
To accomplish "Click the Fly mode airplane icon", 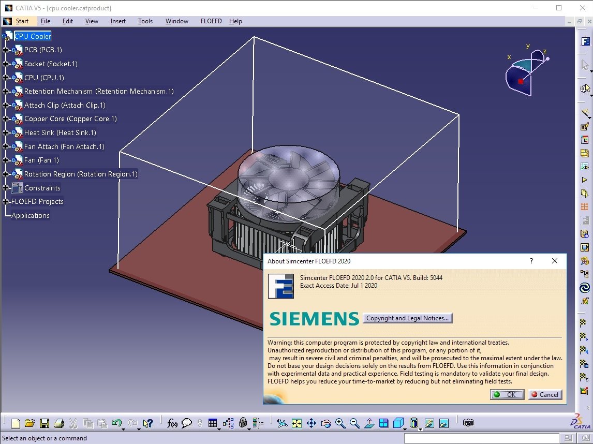I will coord(282,423).
